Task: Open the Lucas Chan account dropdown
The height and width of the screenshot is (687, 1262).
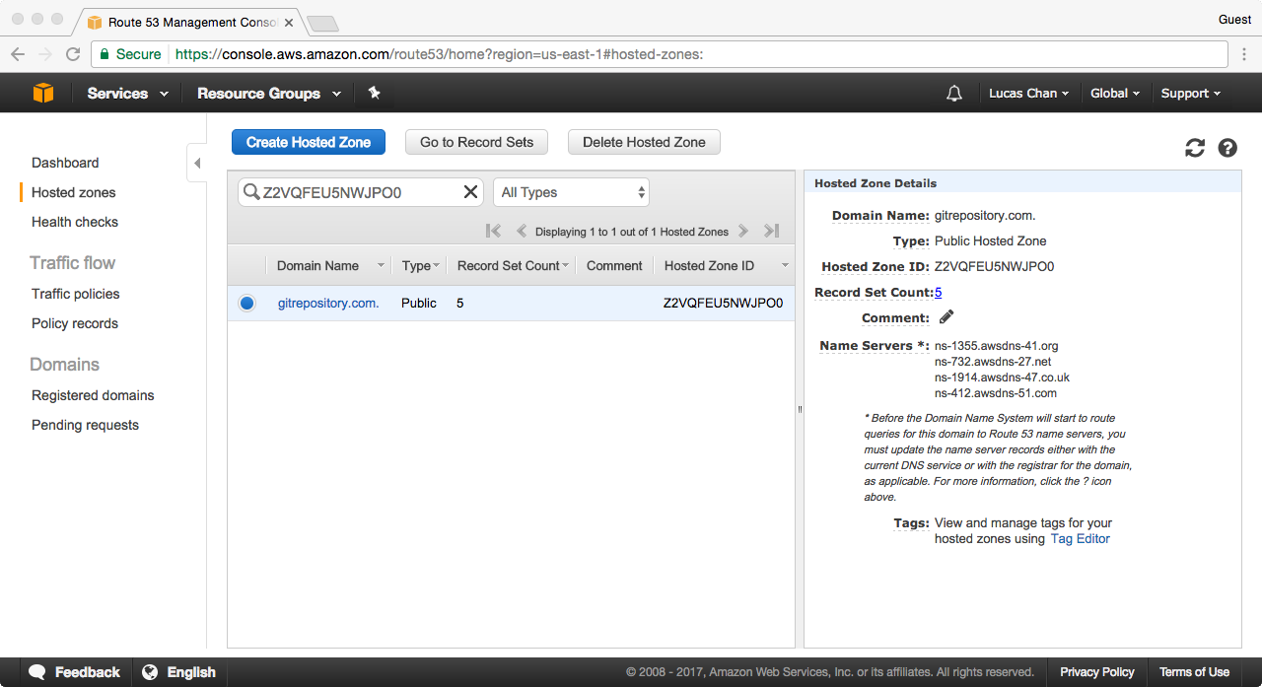Action: click(1029, 94)
